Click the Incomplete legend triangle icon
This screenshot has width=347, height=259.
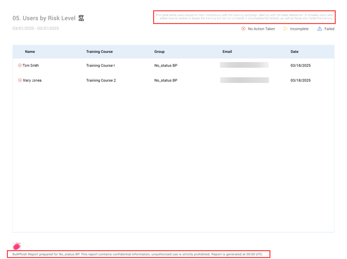[286, 29]
